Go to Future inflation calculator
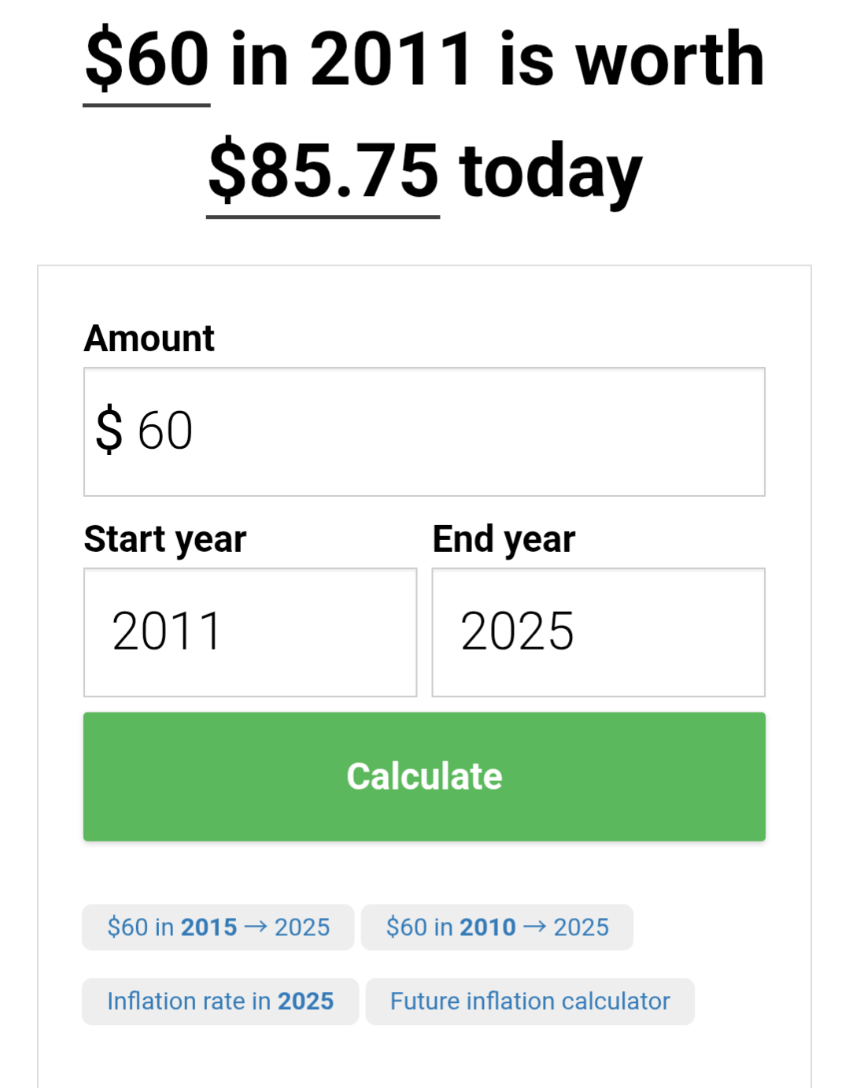This screenshot has height=1088, width=849. (x=530, y=1001)
